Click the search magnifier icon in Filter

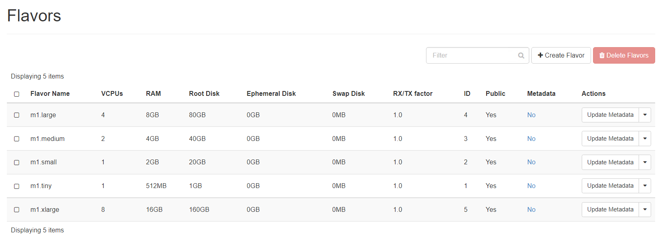tap(521, 56)
